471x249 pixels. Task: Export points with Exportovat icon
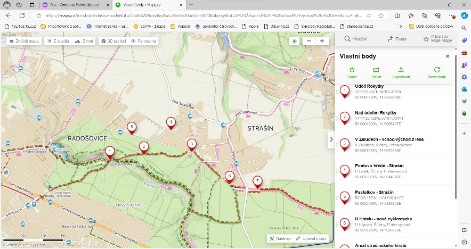(401, 72)
